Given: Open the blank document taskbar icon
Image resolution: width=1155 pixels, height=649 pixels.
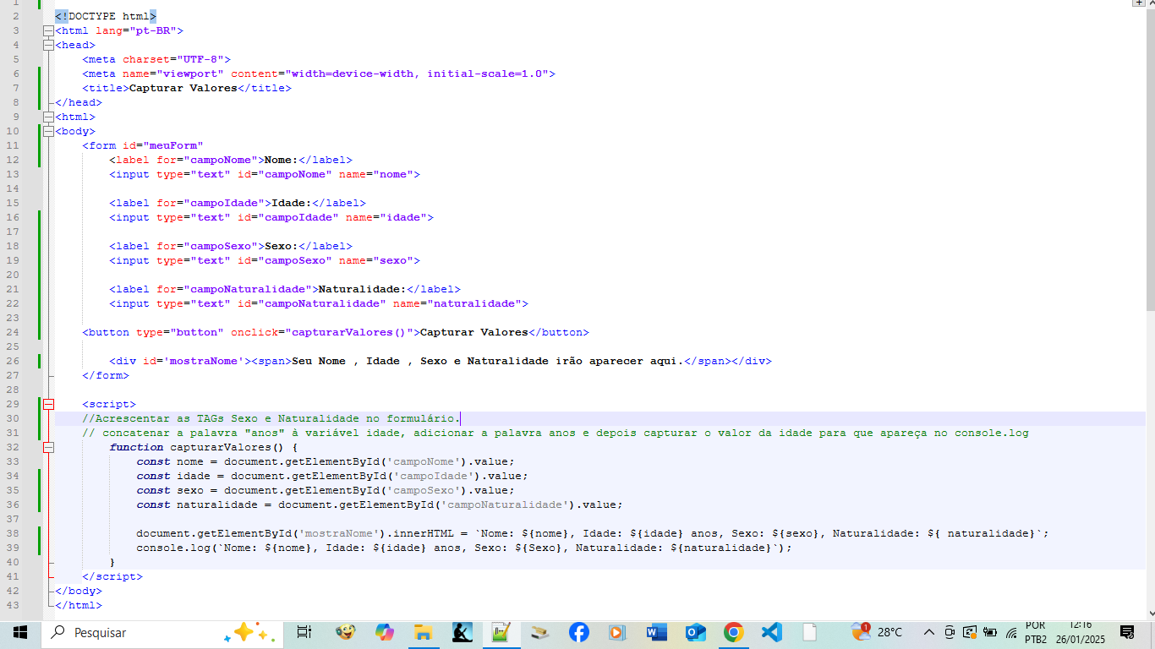Looking at the screenshot, I should (x=810, y=632).
